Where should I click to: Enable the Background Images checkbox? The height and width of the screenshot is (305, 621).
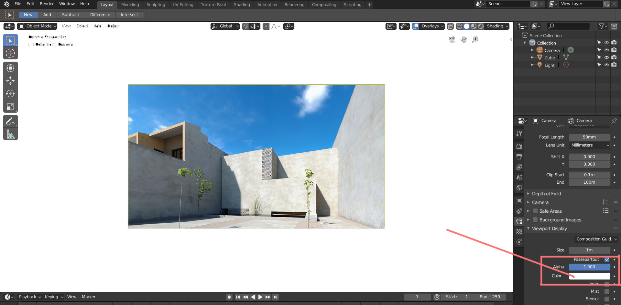click(x=535, y=220)
